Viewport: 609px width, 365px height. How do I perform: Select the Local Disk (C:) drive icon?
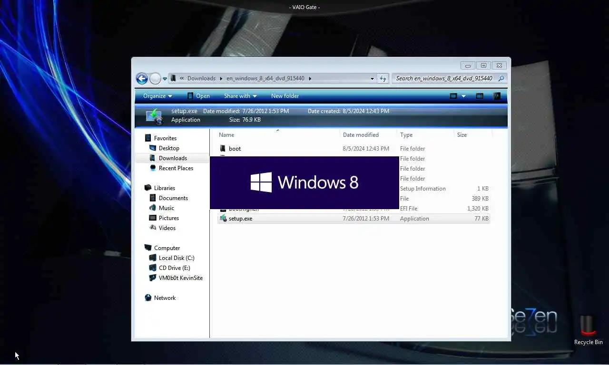pos(153,258)
